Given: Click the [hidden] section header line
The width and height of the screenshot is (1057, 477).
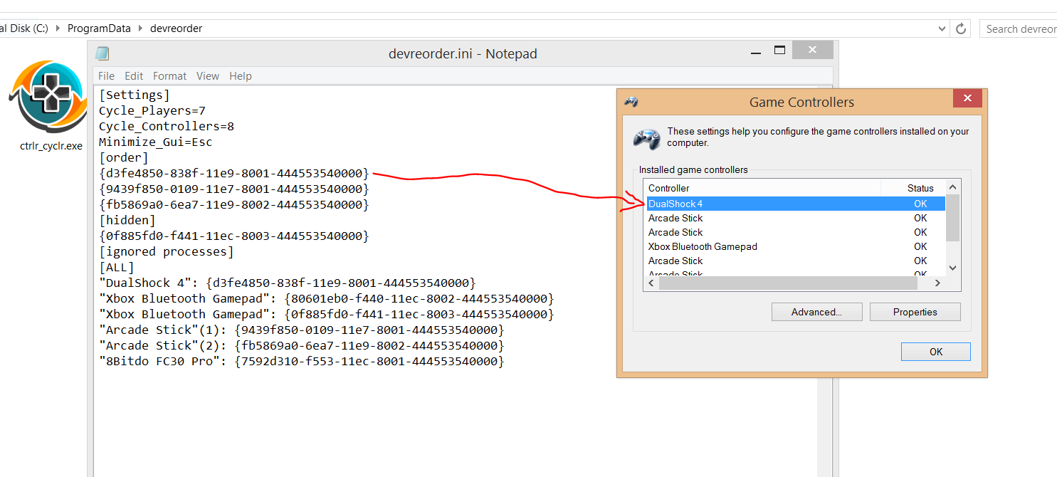Looking at the screenshot, I should [127, 220].
